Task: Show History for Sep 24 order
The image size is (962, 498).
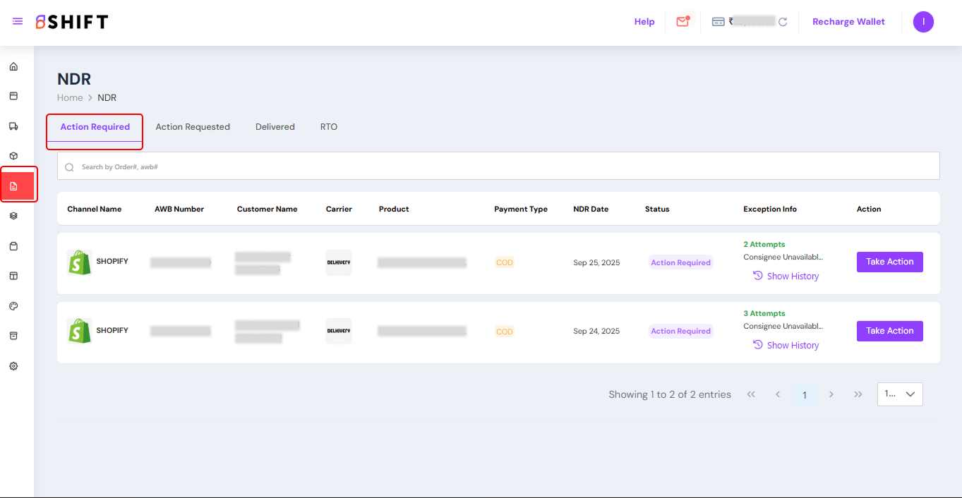Action: pos(786,345)
